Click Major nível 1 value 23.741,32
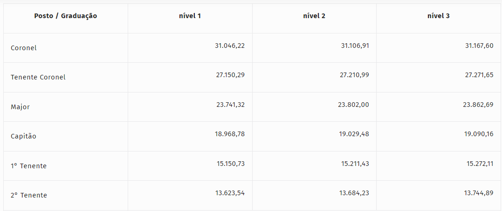Image resolution: width=502 pixels, height=211 pixels. pyautogui.click(x=230, y=105)
